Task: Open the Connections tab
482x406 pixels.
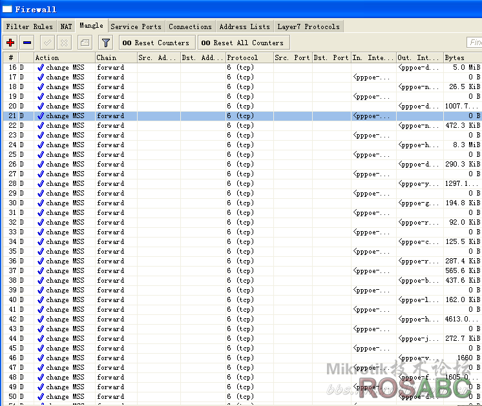Action: [190, 26]
